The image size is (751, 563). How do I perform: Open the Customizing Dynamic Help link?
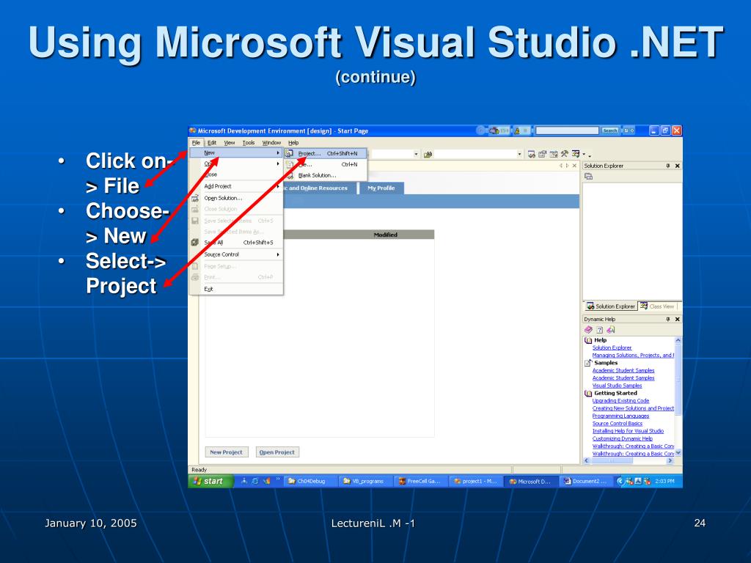click(x=622, y=439)
